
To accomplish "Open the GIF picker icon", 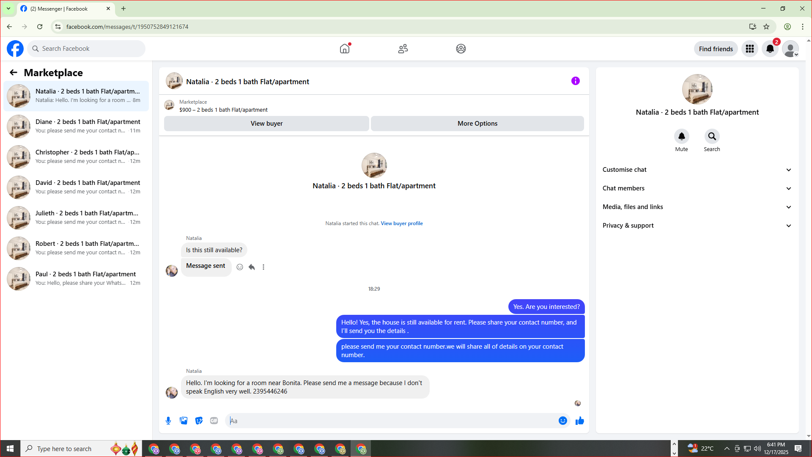I will coord(214,421).
